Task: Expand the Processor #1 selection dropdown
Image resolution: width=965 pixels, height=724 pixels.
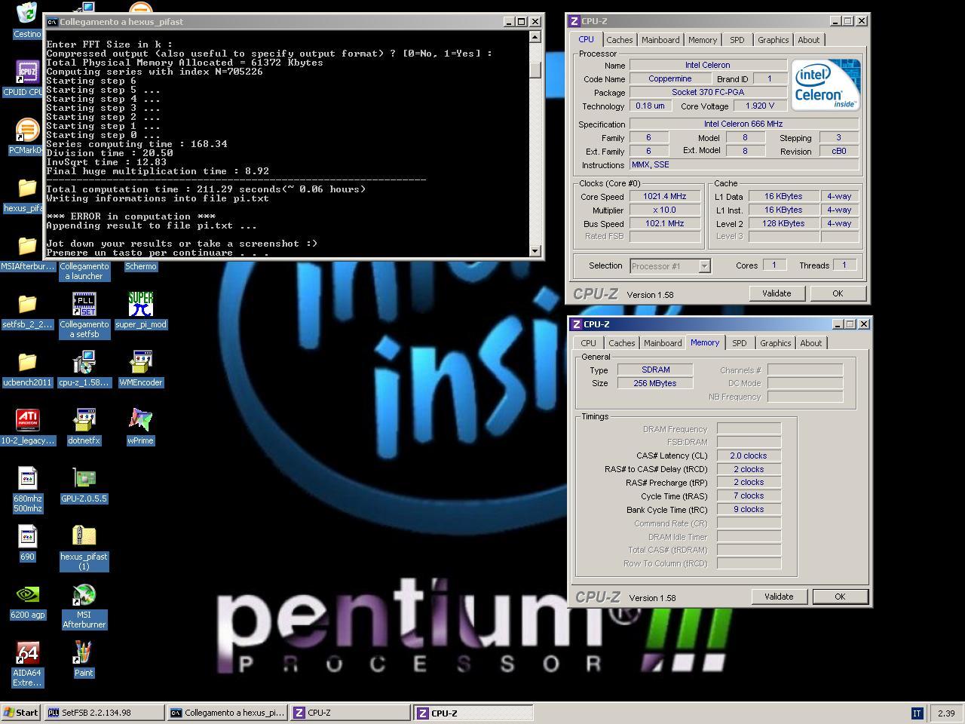Action: point(704,266)
